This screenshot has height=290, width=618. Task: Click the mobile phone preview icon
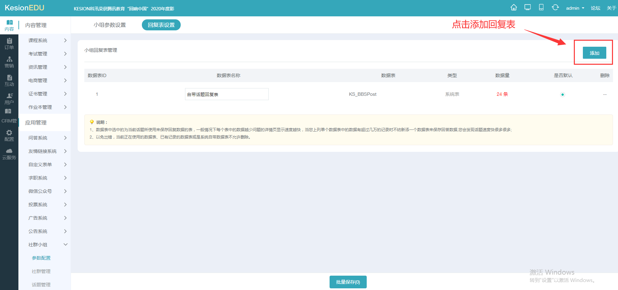click(x=541, y=7)
